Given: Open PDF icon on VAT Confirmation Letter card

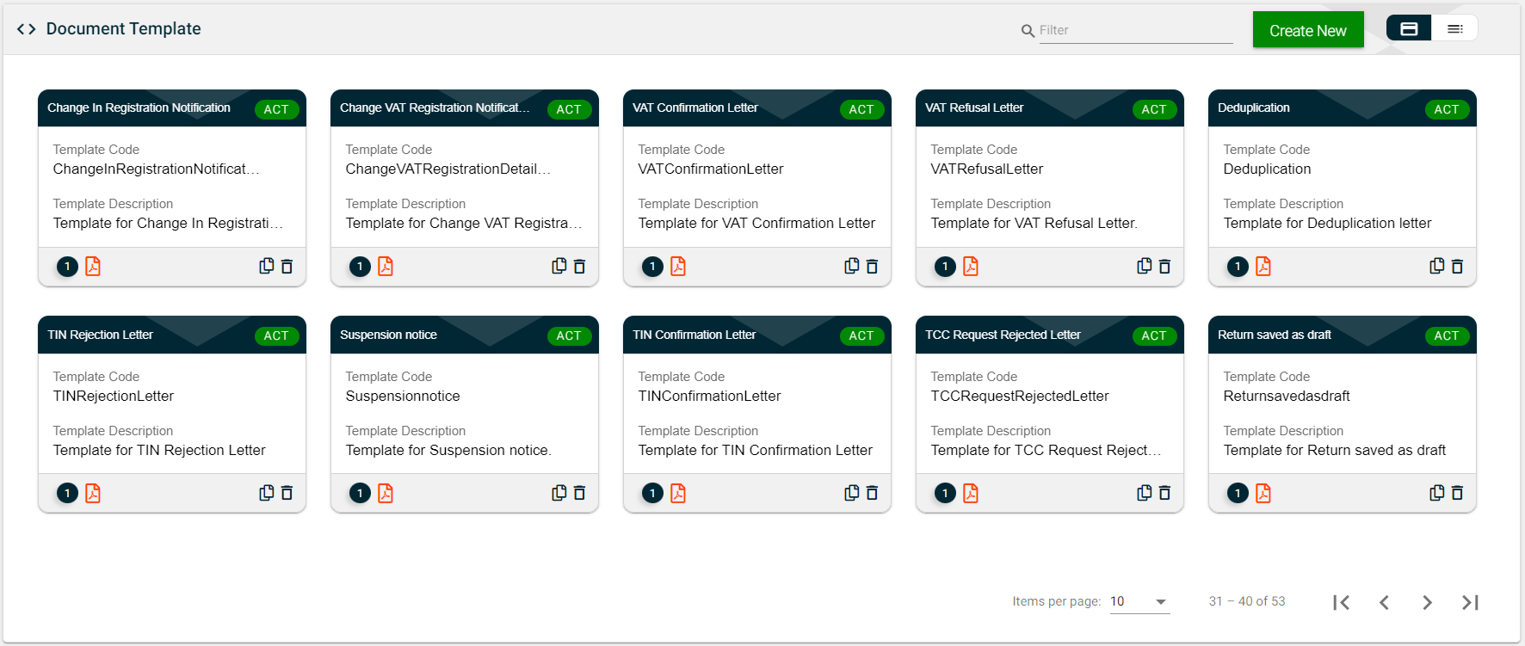Looking at the screenshot, I should [678, 267].
